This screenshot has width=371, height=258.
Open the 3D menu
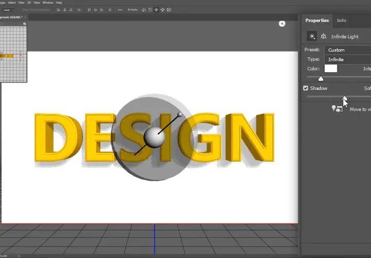point(29,3)
